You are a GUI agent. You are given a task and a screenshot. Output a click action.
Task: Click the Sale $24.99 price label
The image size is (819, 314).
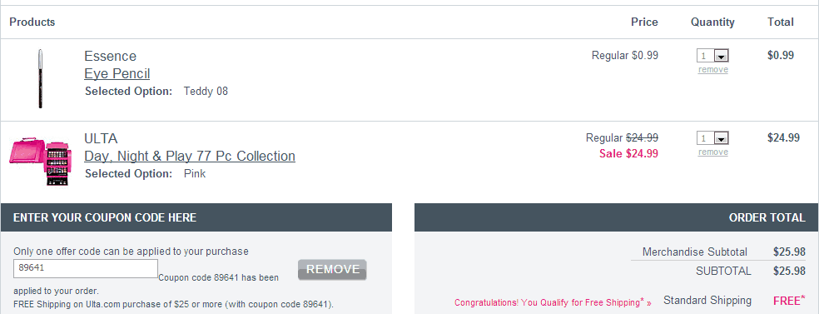[628, 153]
